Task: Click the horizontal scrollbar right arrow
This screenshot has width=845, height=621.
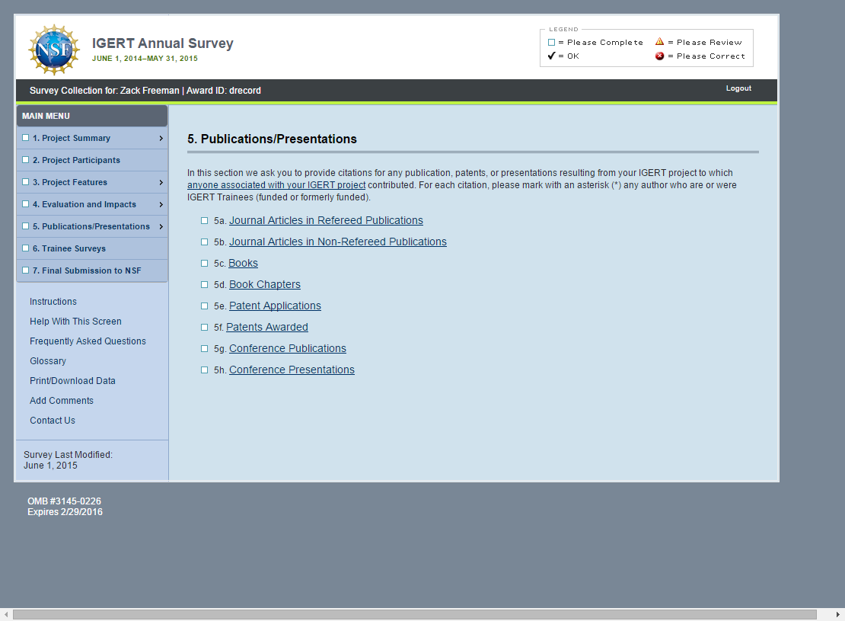Action: 837,615
